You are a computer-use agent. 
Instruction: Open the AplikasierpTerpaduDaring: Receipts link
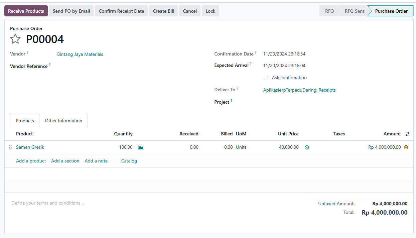pos(299,90)
